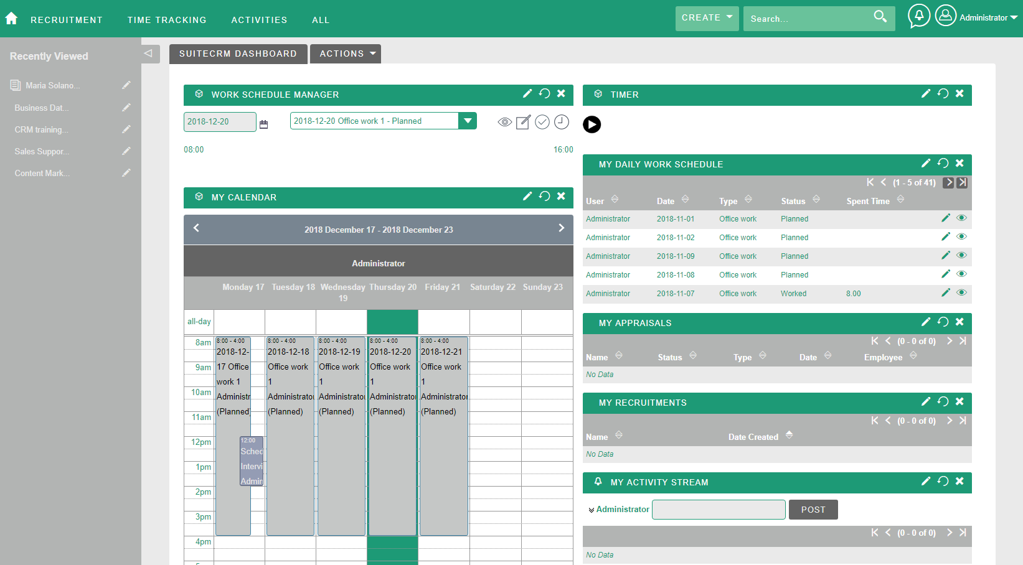Refresh the My Calendar dashlet
Screen dimensions: 1023x565
point(545,196)
